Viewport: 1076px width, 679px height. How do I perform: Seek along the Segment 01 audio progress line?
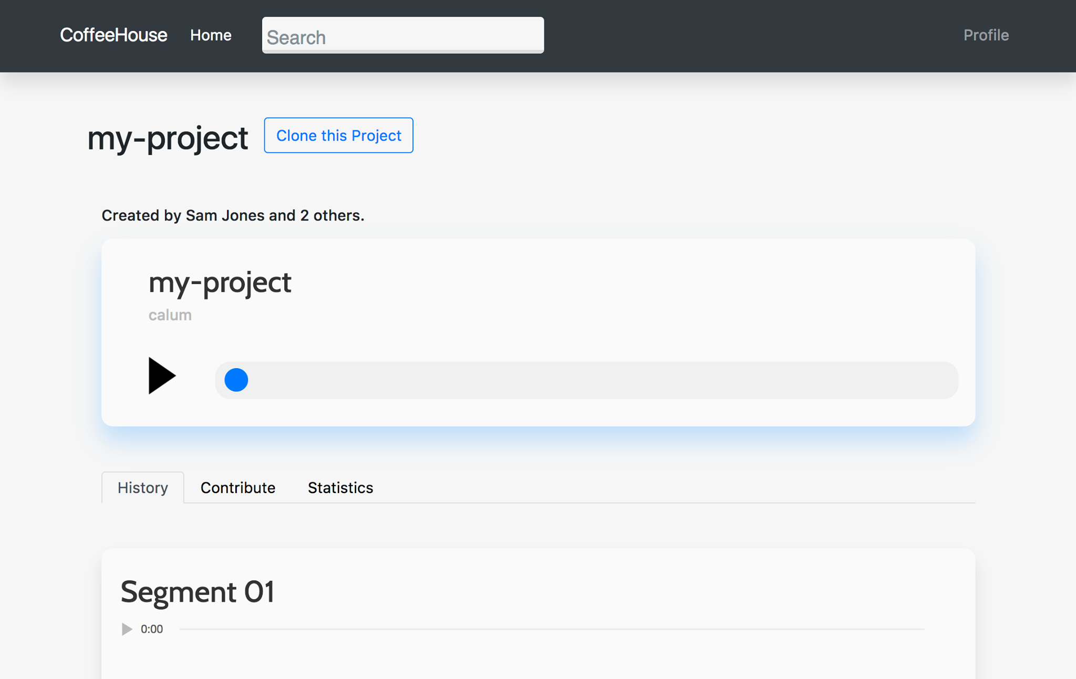[552, 629]
